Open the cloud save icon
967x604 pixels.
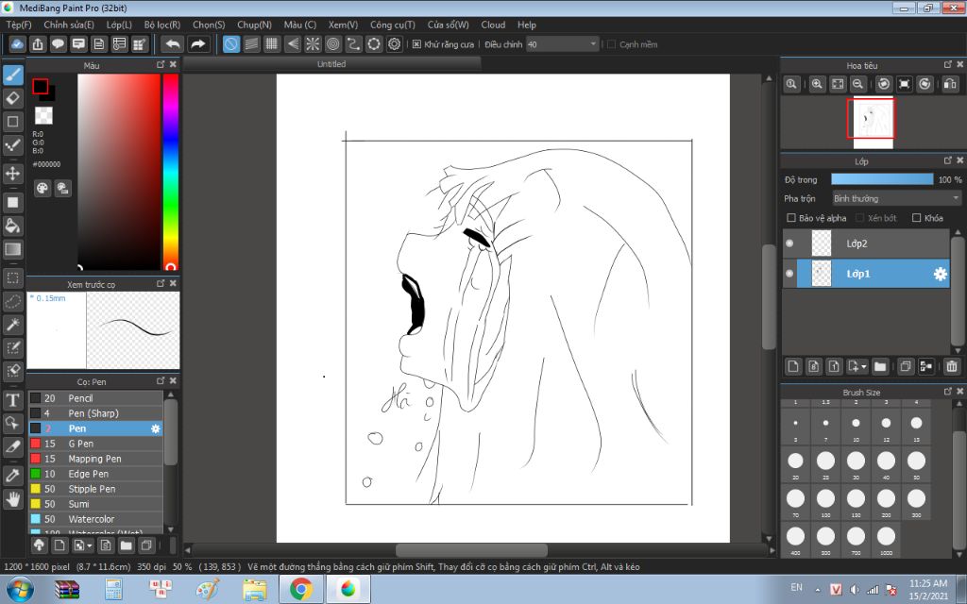point(17,44)
